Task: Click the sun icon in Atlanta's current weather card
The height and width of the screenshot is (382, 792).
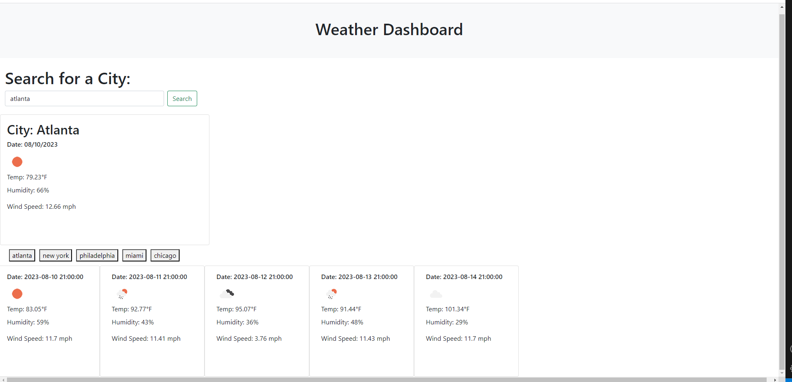Action: [17, 162]
